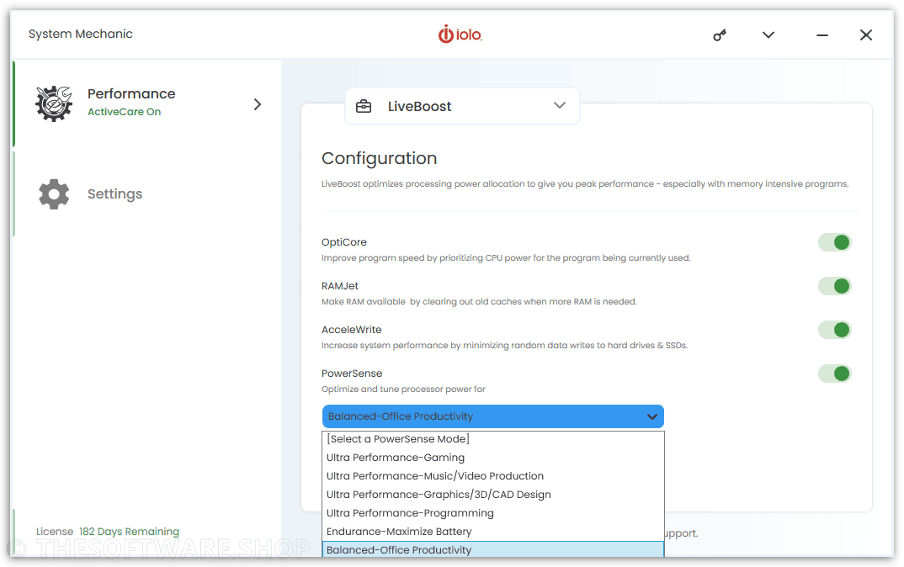Click the 182 Days Remaining license link
904x567 pixels.
tap(129, 532)
